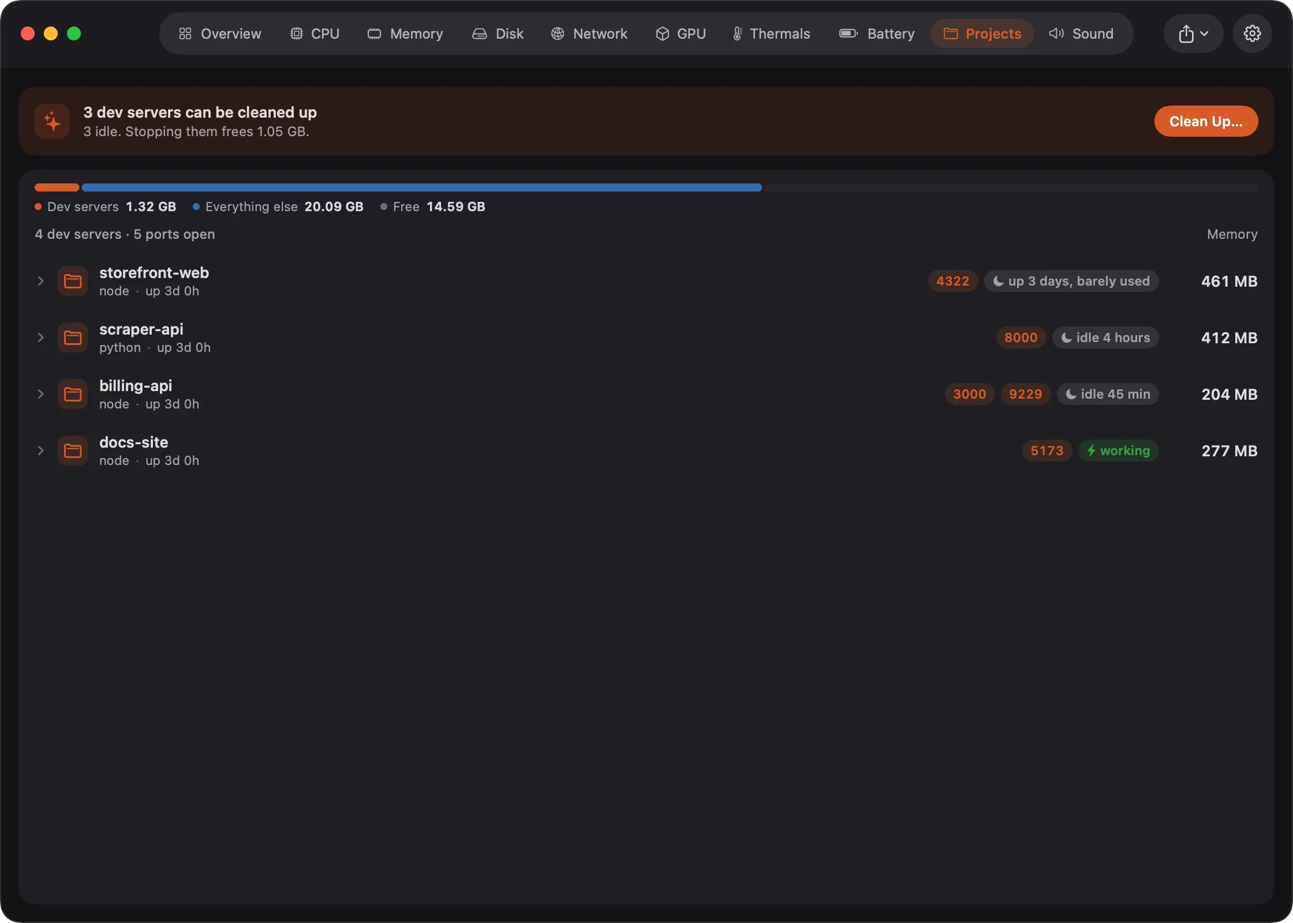Click the Clean Up... button
This screenshot has height=923, width=1293.
(x=1206, y=121)
